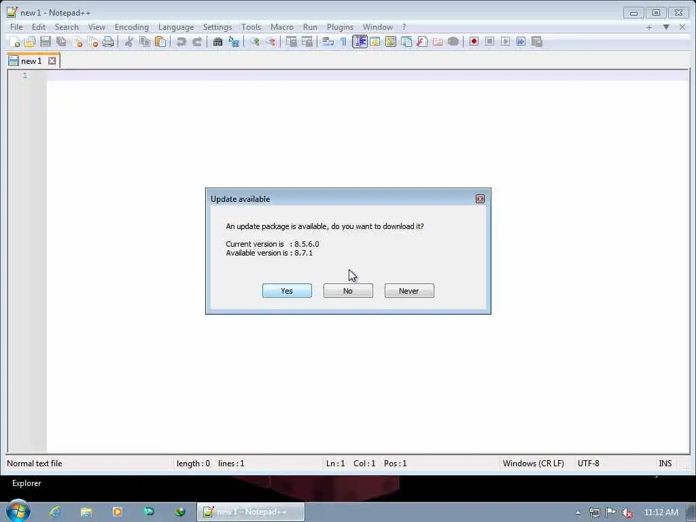This screenshot has height=522, width=696.
Task: Click the New file toolbar icon
Action: click(x=14, y=41)
